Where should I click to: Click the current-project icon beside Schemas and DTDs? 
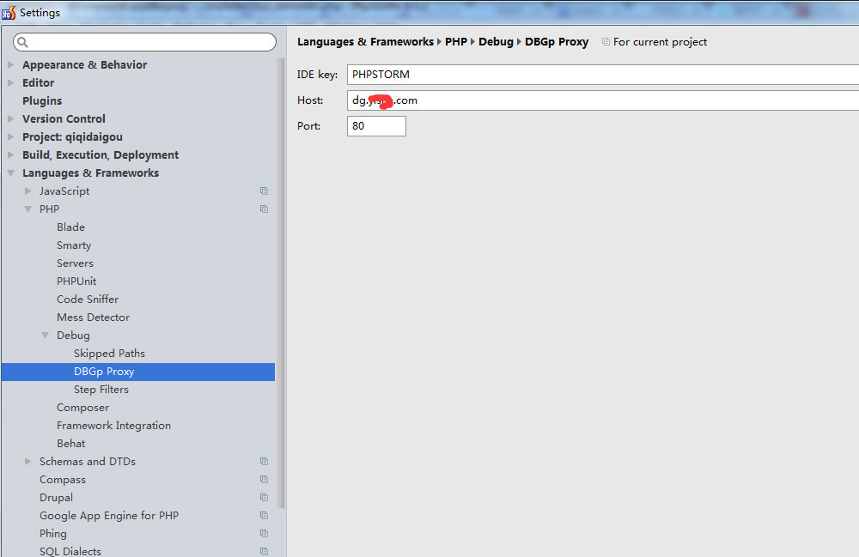click(264, 461)
